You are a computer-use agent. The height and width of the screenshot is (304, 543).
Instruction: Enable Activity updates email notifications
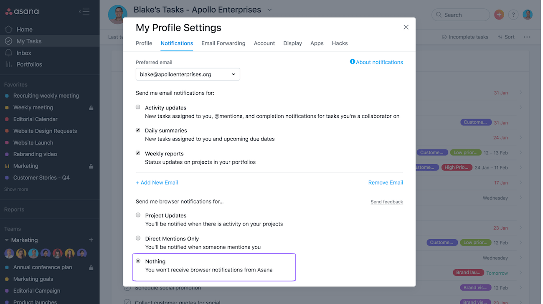pyautogui.click(x=138, y=107)
